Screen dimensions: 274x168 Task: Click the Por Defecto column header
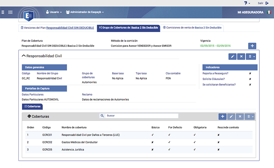pos(175,128)
